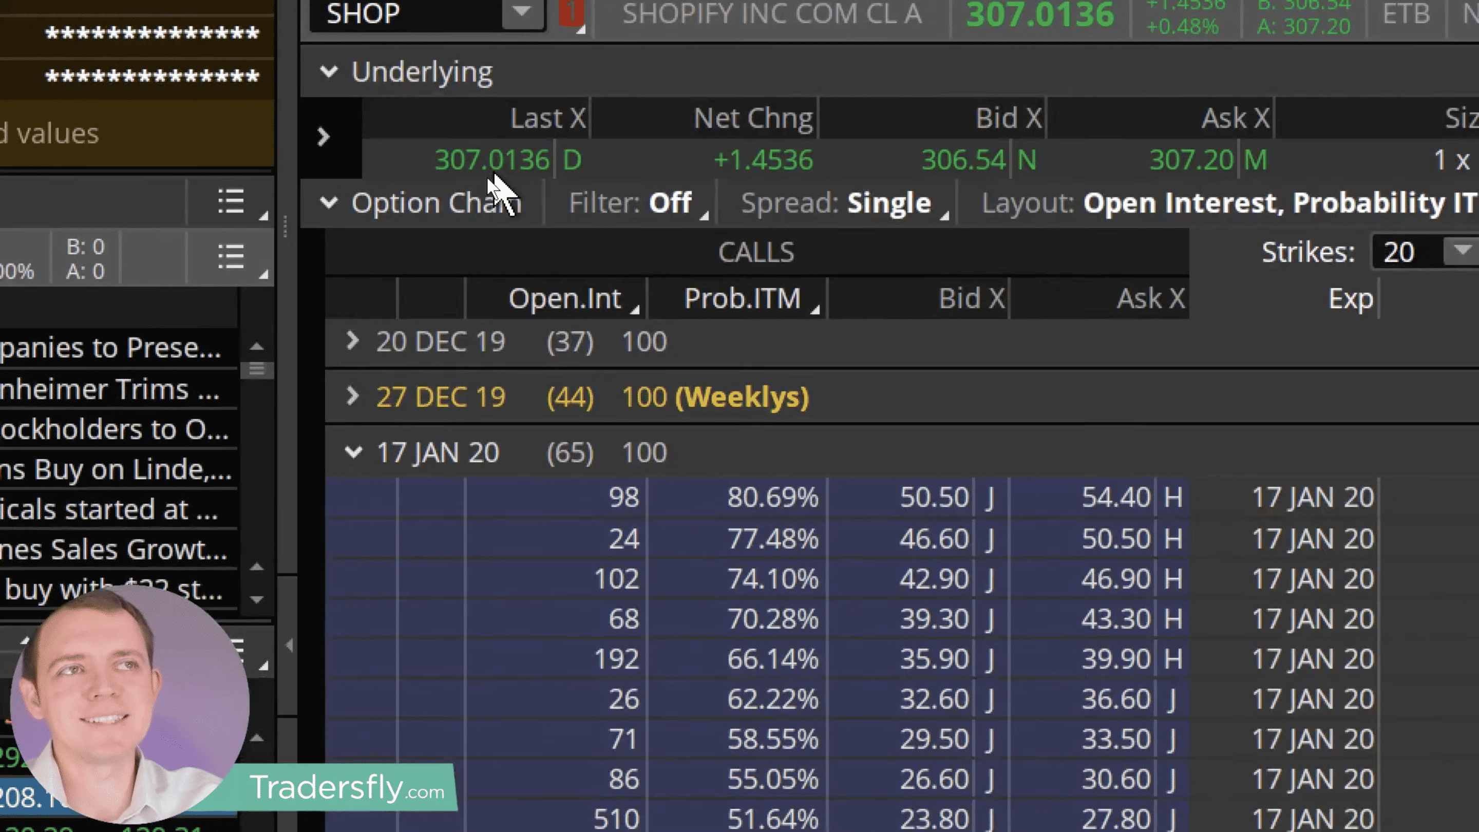The width and height of the screenshot is (1479, 832).
Task: Click the 26.60 bid in the 55.05% row
Action: (x=934, y=780)
